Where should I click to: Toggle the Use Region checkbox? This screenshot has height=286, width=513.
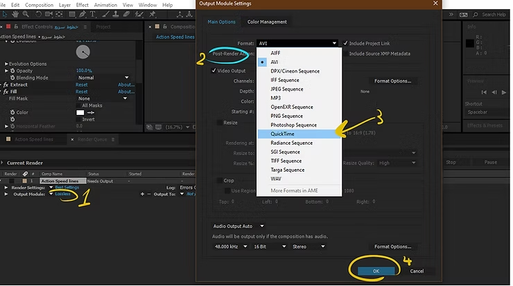click(227, 190)
